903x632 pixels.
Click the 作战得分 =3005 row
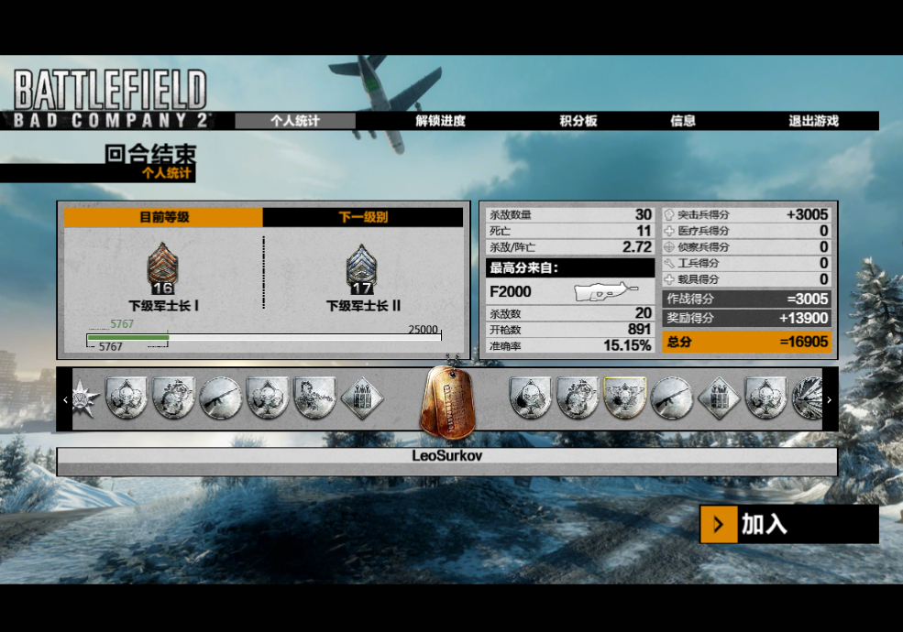[x=746, y=299]
